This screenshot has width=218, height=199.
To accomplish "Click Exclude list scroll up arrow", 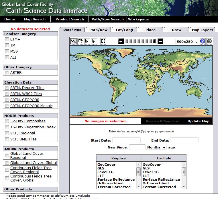I will [x=184, y=165].
